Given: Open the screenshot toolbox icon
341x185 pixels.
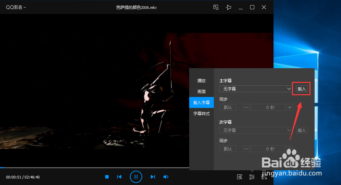Looking at the screenshot, I should [x=240, y=177].
